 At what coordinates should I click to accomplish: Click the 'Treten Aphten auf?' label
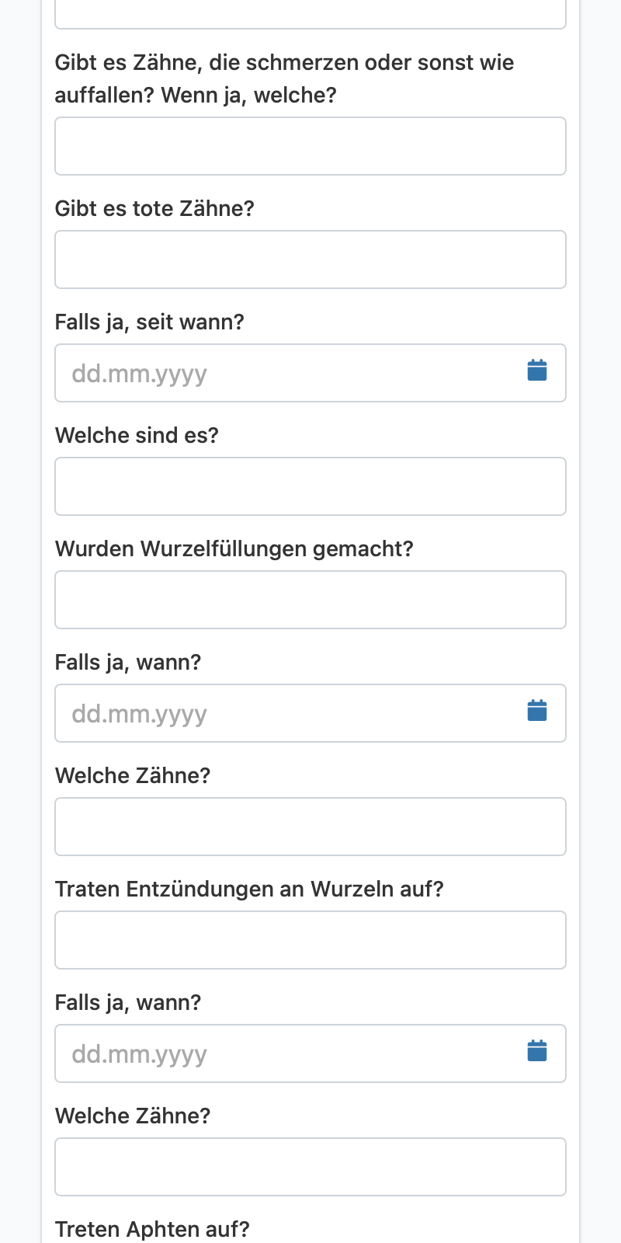[152, 1230]
